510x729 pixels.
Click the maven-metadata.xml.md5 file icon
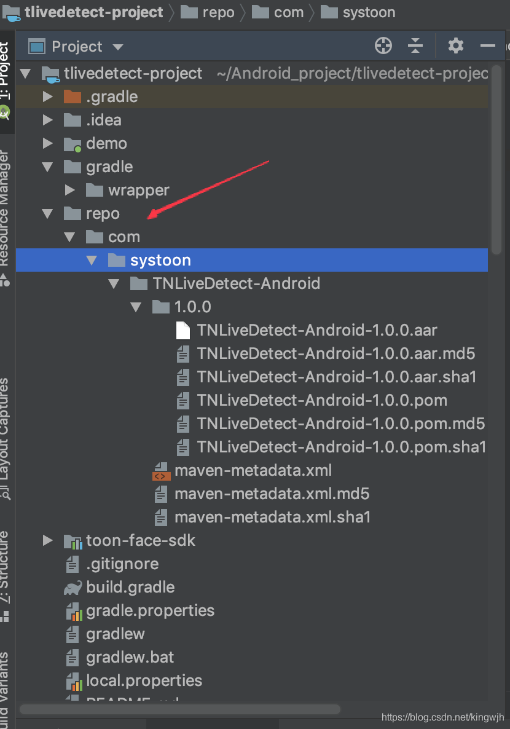click(x=161, y=494)
